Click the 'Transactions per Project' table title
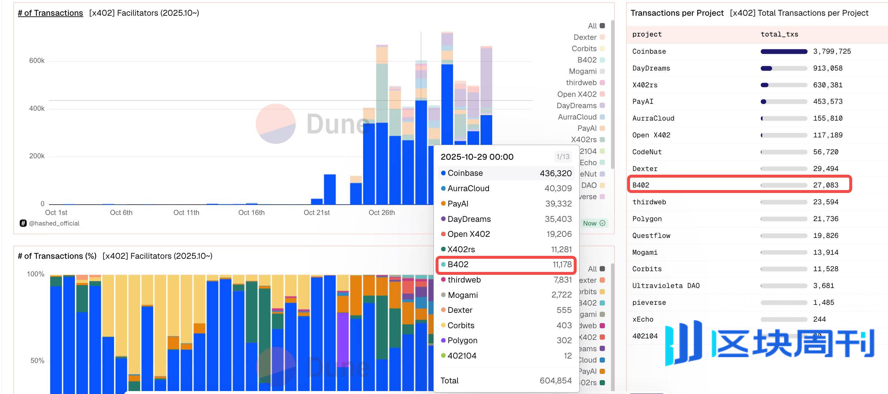Screen dimensions: 888x394 [x=677, y=13]
